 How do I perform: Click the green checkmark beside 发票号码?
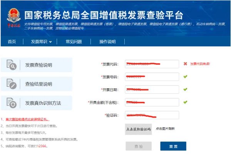pyautogui.click(x=185, y=77)
